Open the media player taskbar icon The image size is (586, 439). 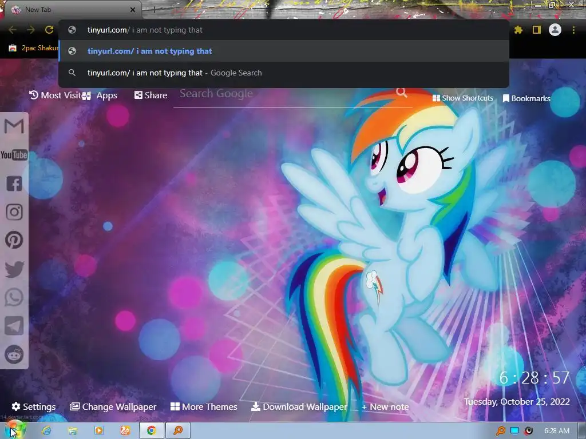[x=99, y=431]
